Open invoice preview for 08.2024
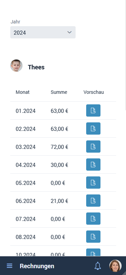This screenshot has height=275, width=126. [93, 237]
